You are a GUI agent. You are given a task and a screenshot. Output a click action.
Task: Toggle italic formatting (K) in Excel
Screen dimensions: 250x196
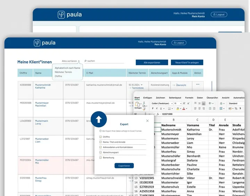pos(157,108)
